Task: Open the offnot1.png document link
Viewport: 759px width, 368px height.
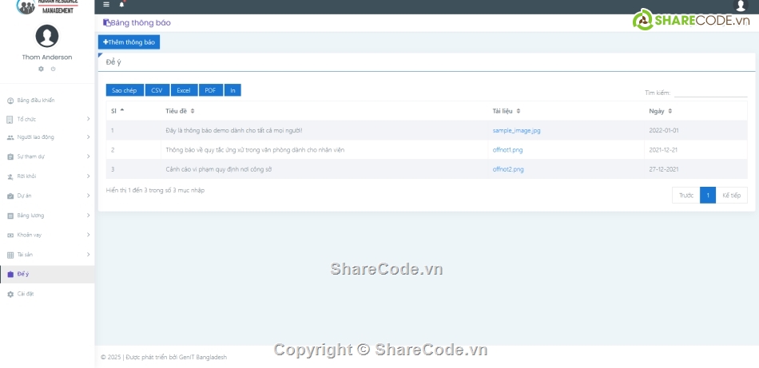Action: pyautogui.click(x=508, y=150)
